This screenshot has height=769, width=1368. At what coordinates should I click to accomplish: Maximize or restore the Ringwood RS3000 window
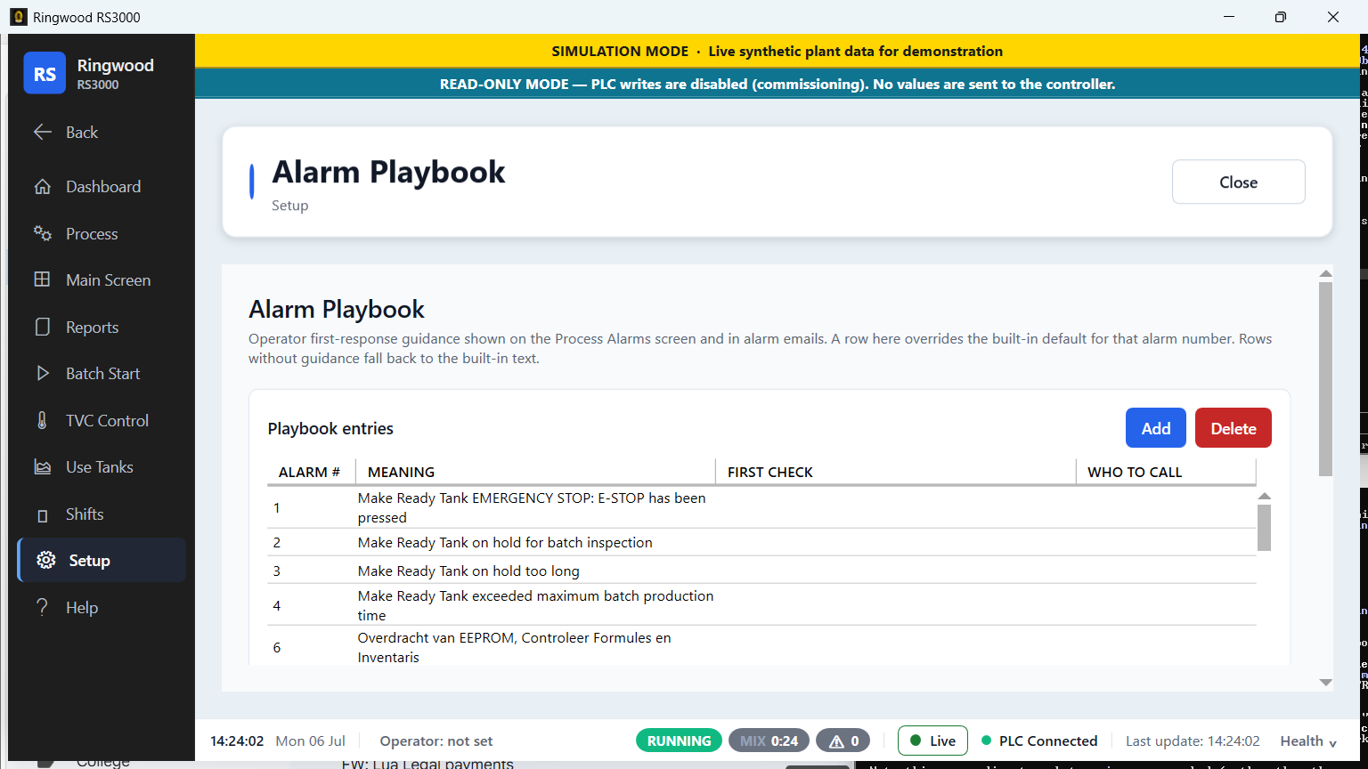1280,17
